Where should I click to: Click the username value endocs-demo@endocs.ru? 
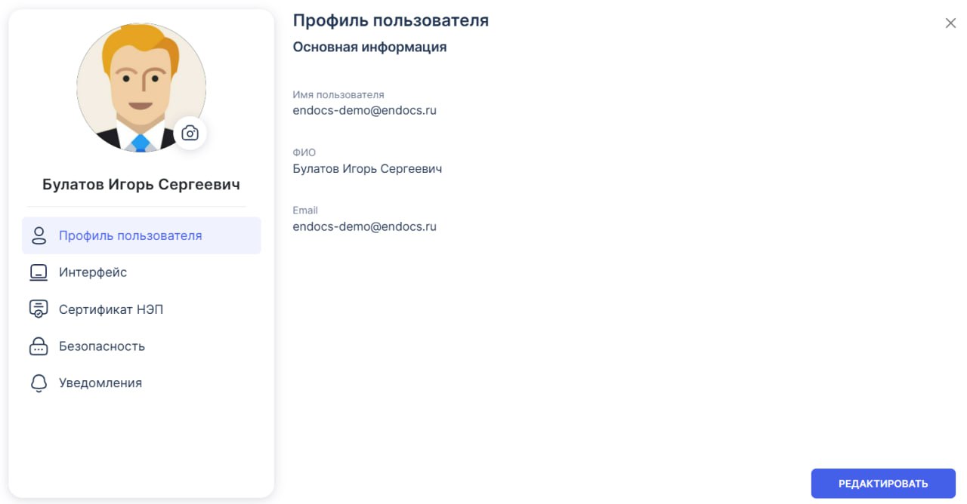(x=364, y=111)
